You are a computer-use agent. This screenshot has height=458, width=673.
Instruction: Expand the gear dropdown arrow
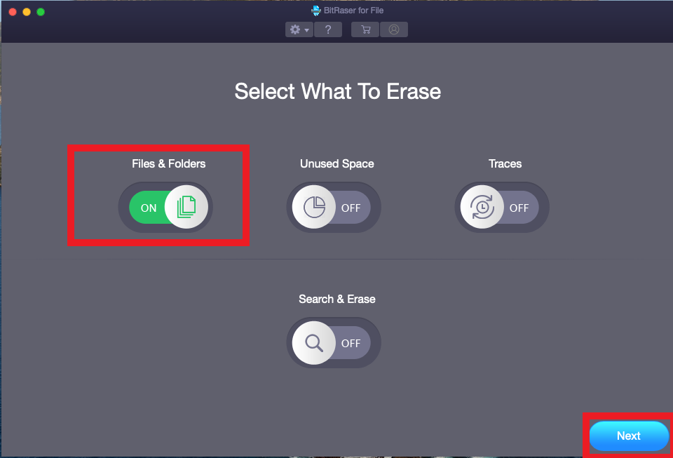coord(306,30)
